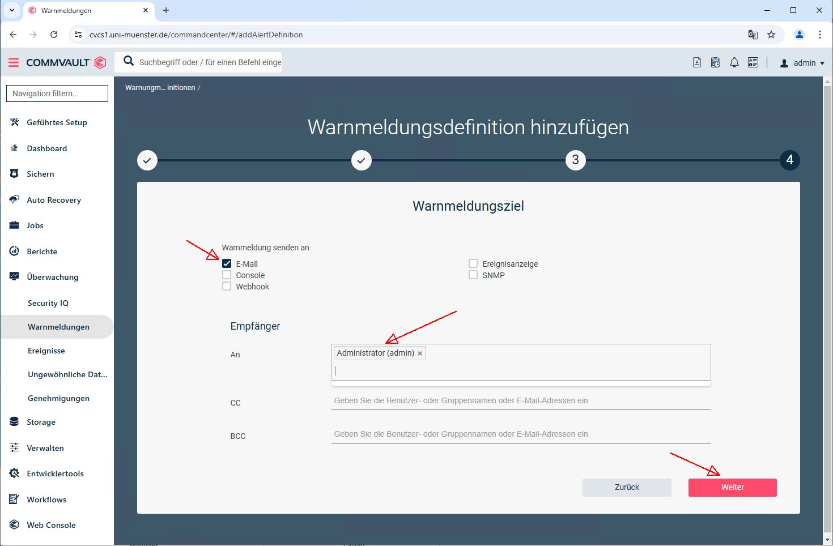Collapse the Überwachung navigation section
Image resolution: width=833 pixels, height=546 pixels.
[x=52, y=277]
